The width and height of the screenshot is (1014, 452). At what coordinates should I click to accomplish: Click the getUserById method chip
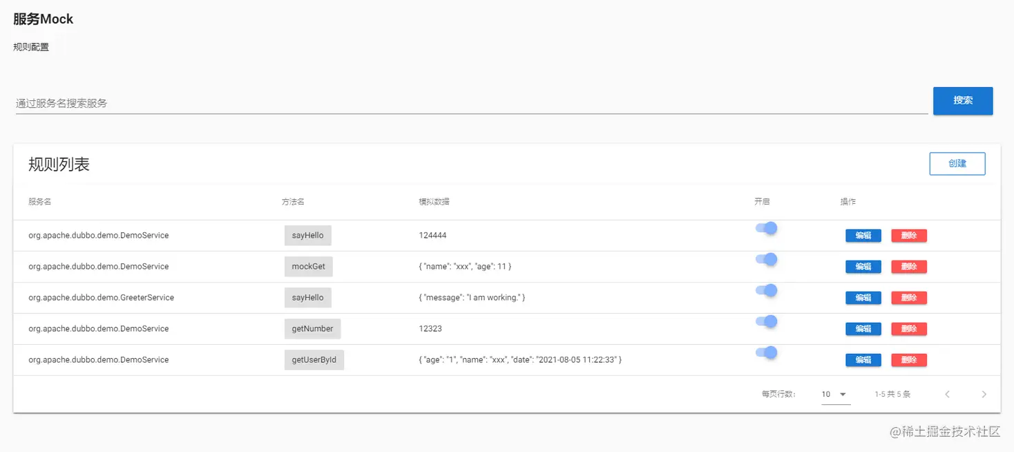pos(314,360)
